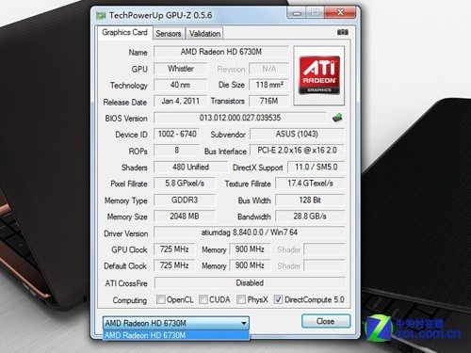Switch to the Sensors tab
This screenshot has width=471, height=353.
tap(169, 34)
